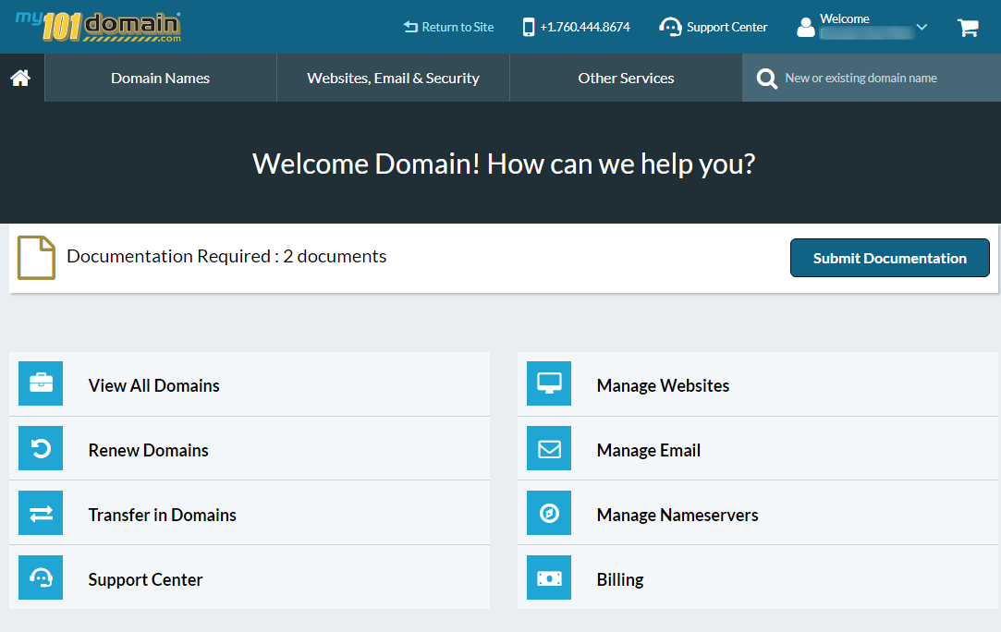Image resolution: width=1001 pixels, height=632 pixels.
Task: Open Websites, Email & Security menu
Action: [x=393, y=79]
